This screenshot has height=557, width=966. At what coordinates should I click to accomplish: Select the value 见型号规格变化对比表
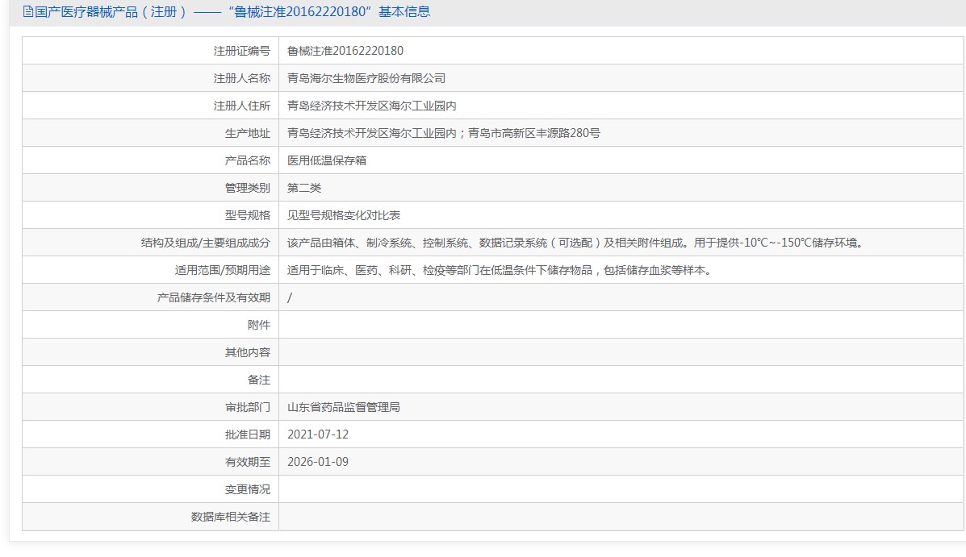pyautogui.click(x=344, y=215)
